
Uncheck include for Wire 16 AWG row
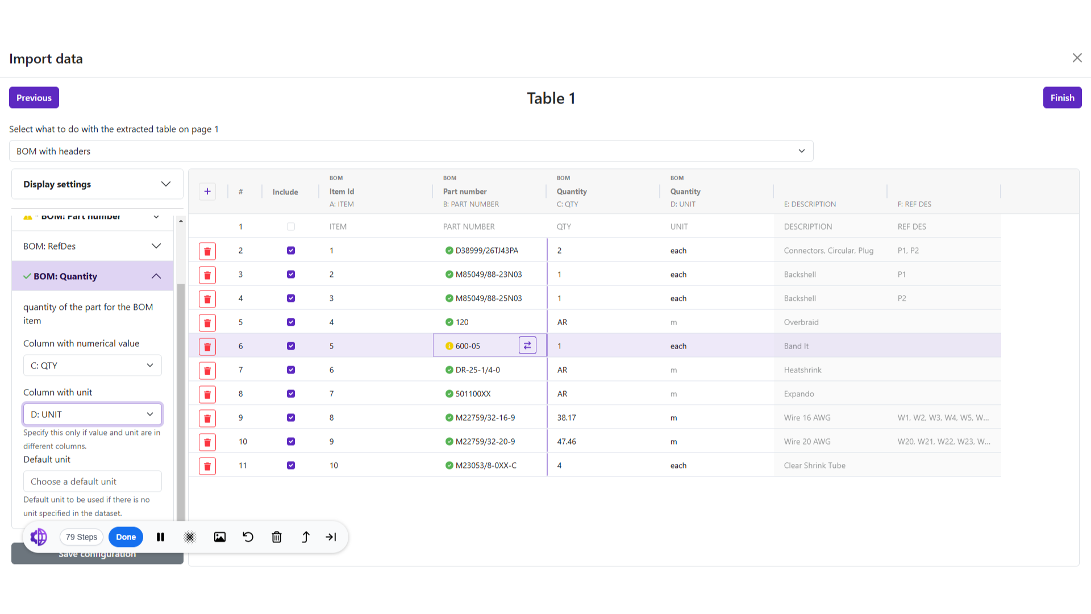(291, 417)
